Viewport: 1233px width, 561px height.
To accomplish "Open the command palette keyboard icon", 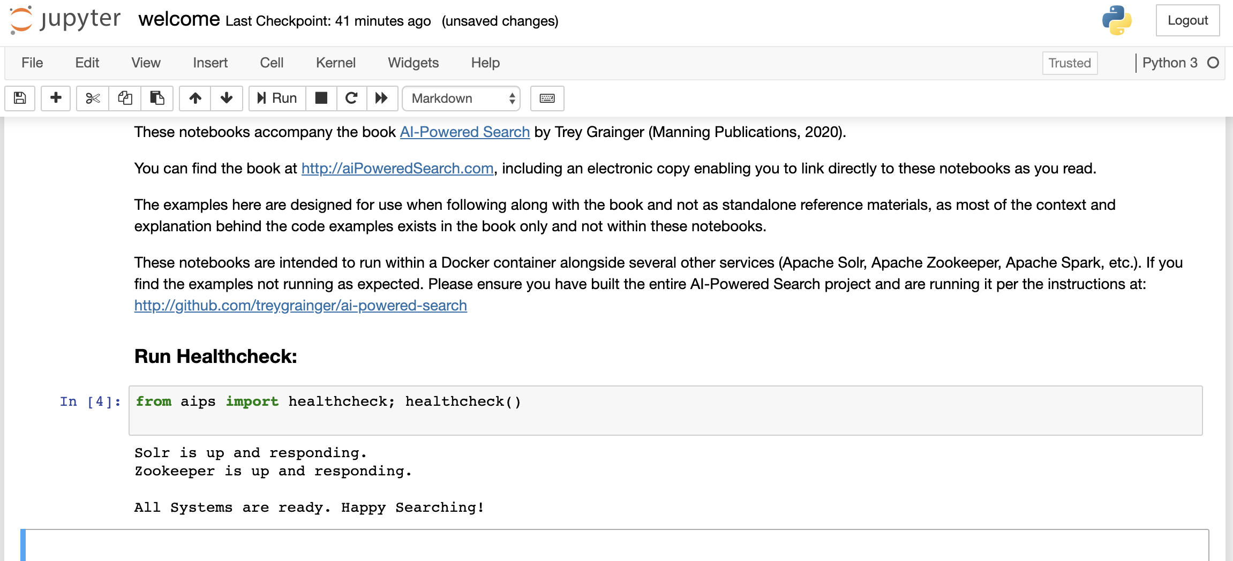I will pos(547,98).
